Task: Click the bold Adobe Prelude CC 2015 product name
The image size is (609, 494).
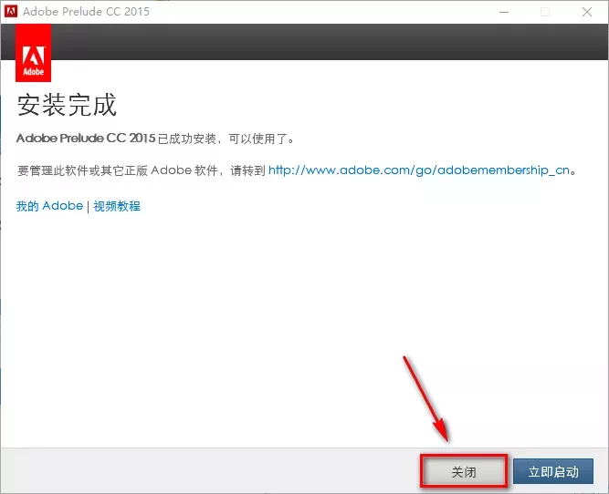Action: click(86, 139)
